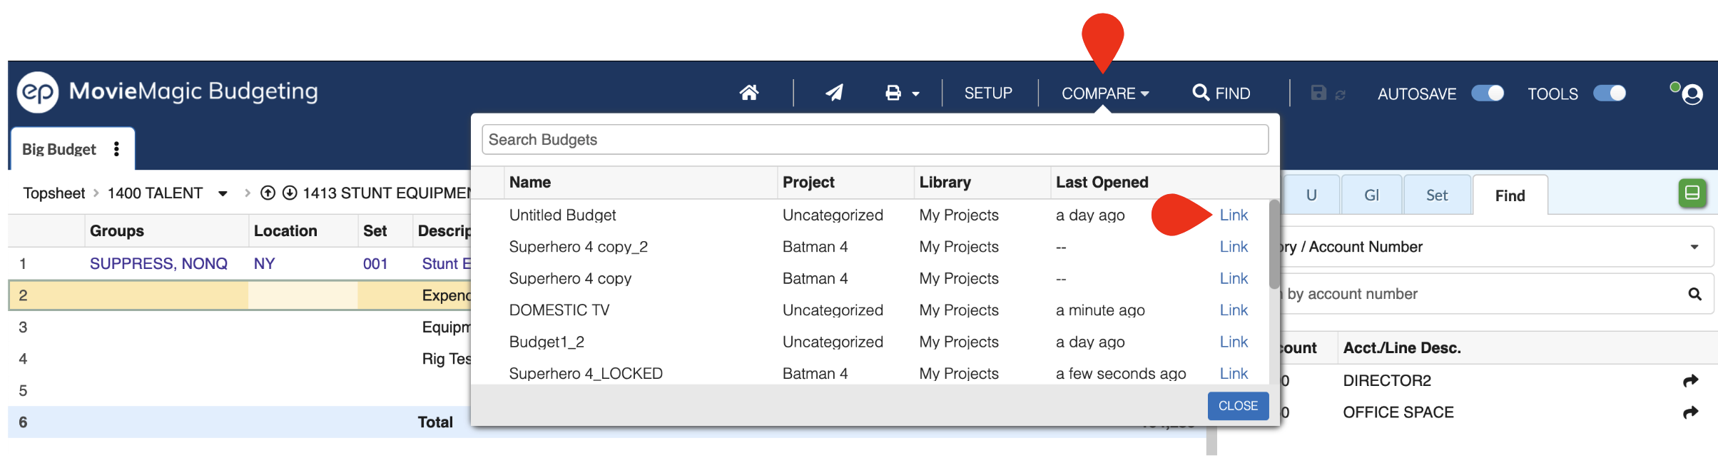Click the grayed save disk icon
1718x468 pixels.
point(1318,93)
